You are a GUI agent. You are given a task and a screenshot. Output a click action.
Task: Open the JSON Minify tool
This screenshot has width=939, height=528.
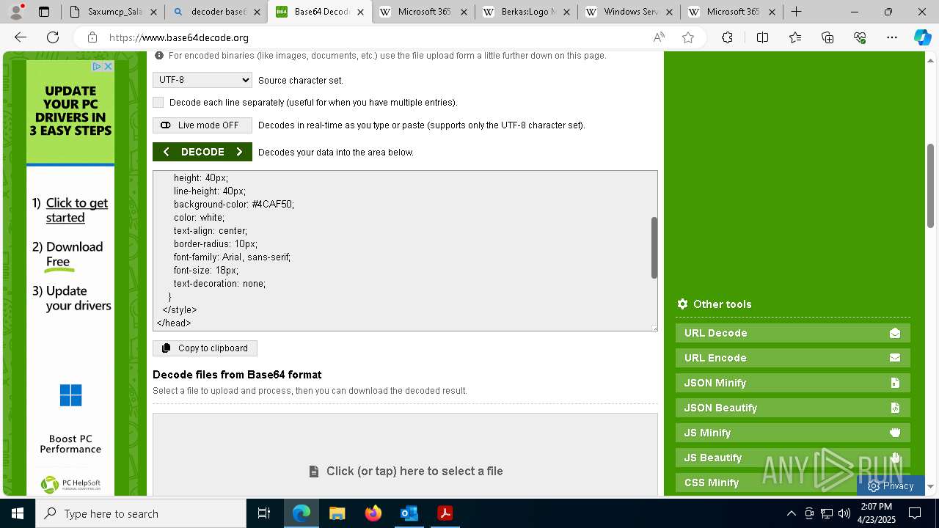tap(793, 383)
